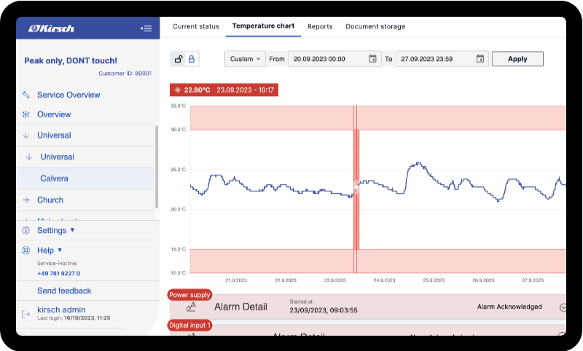Viewport: 583px width, 351px height.
Task: Click the Help lifebuoy icon
Action: [26, 251]
